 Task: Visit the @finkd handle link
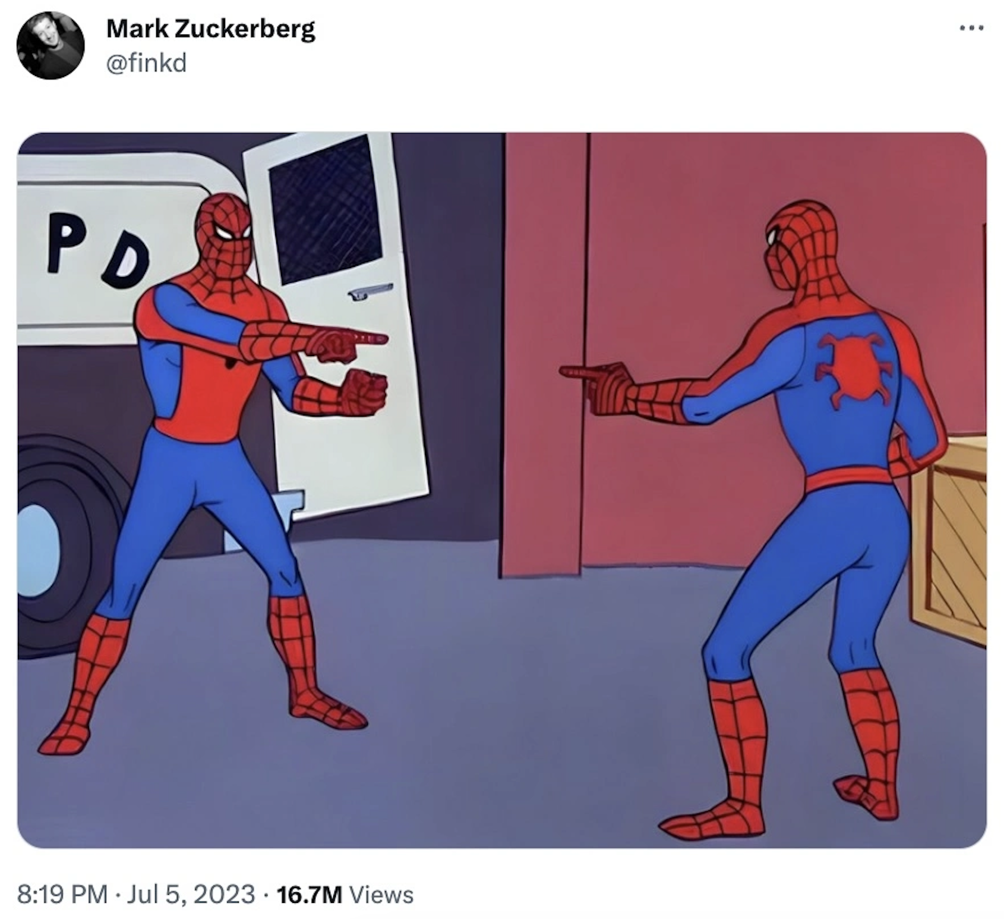146,62
